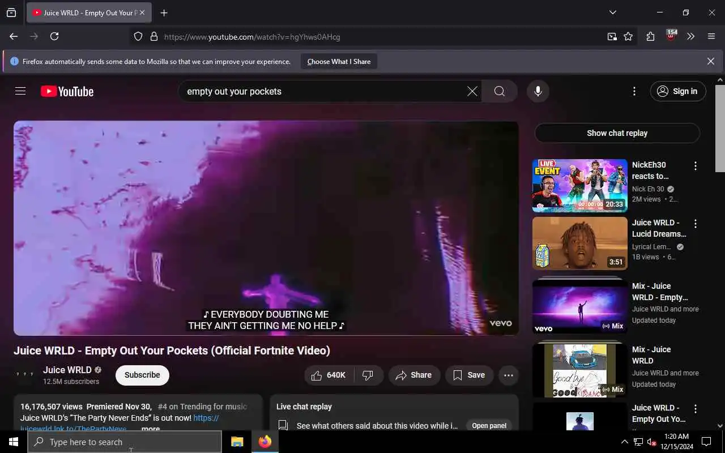Show hidden system tray icons

[x=625, y=442]
